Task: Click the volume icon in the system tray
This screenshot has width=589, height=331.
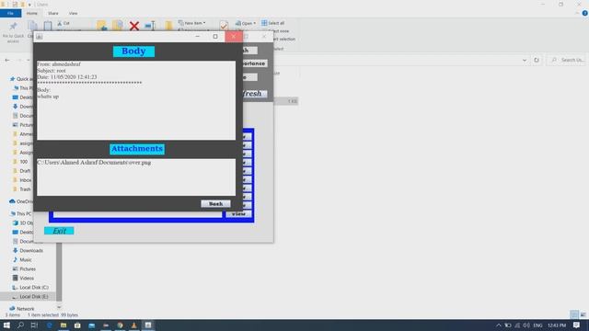Action: pos(526,325)
